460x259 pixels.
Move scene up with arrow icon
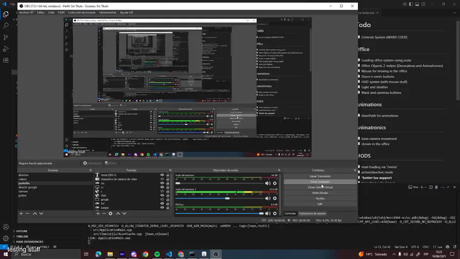pos(35,213)
